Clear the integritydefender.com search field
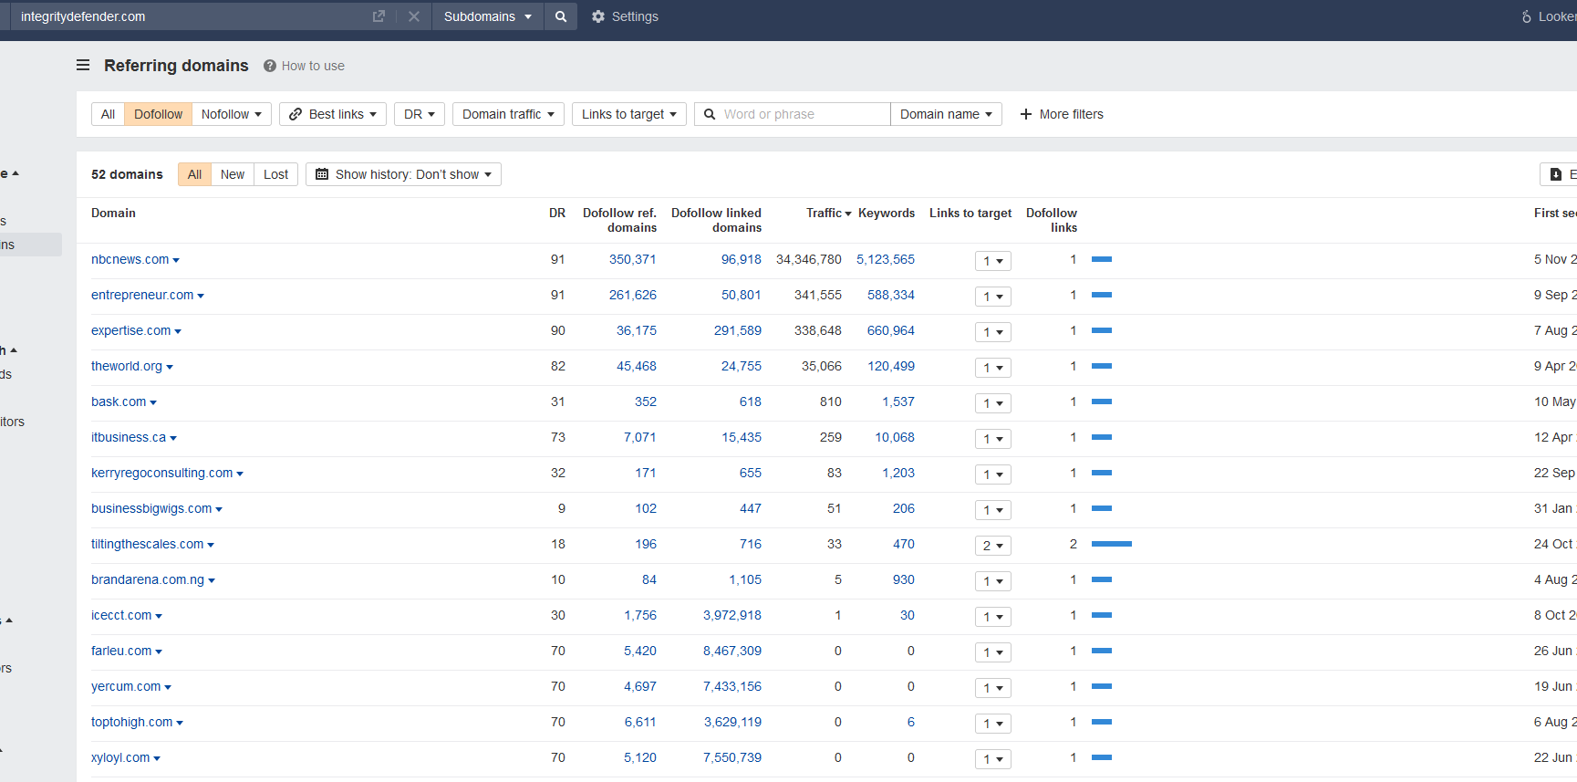The width and height of the screenshot is (1577, 782). 414,16
